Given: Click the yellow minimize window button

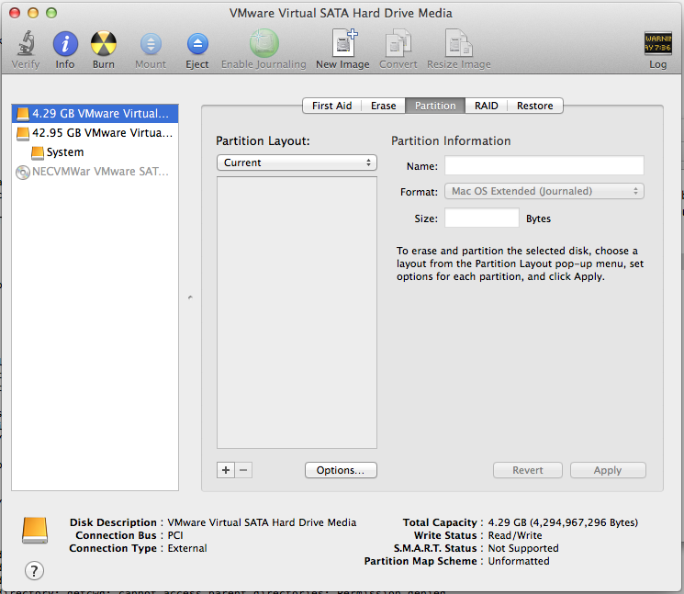Looking at the screenshot, I should click(x=33, y=13).
